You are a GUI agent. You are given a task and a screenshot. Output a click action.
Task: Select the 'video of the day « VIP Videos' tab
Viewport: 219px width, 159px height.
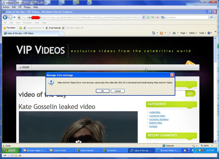point(31,33)
